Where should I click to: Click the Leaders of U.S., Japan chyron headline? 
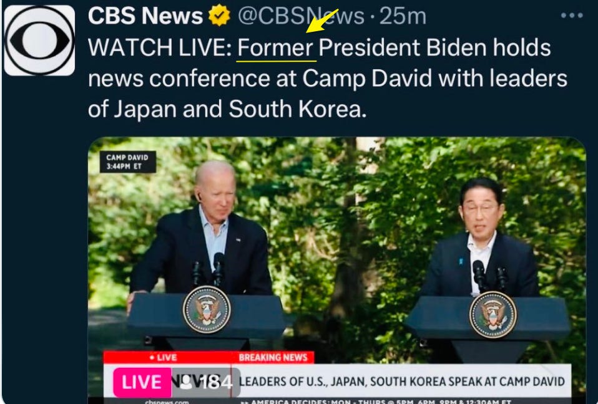coord(402,382)
